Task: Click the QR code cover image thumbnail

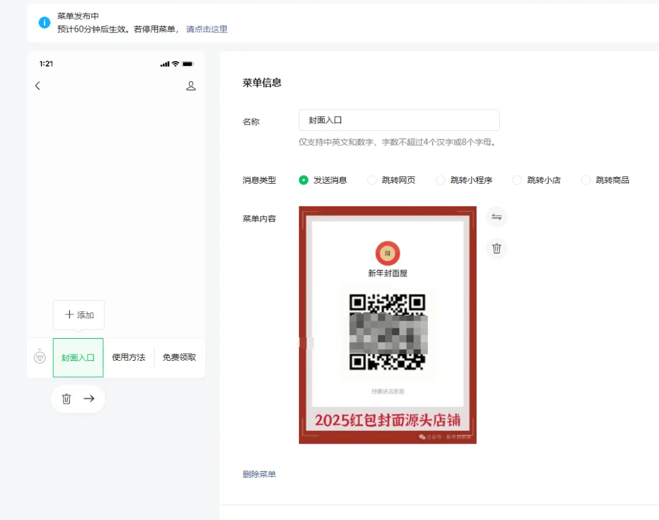Action: [x=387, y=325]
